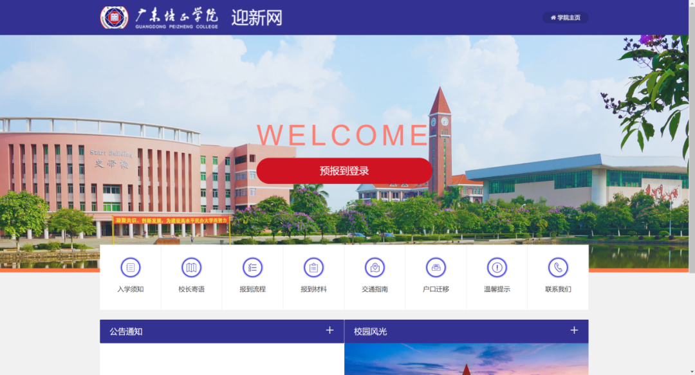The image size is (695, 375).
Task: Click the 入学须知 text label
Action: coord(130,289)
